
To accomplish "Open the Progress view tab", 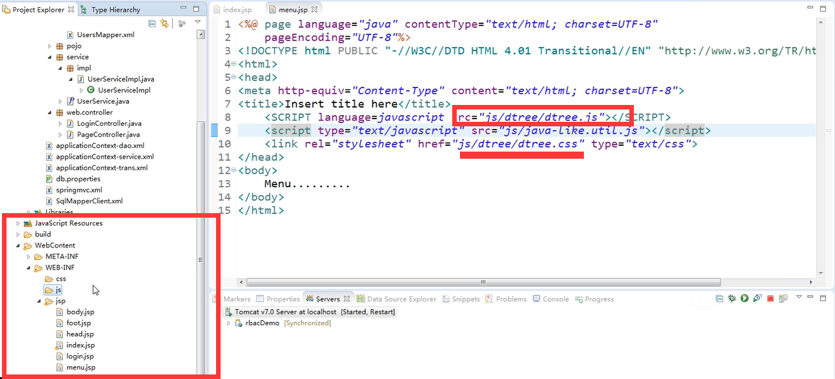I will click(x=594, y=299).
